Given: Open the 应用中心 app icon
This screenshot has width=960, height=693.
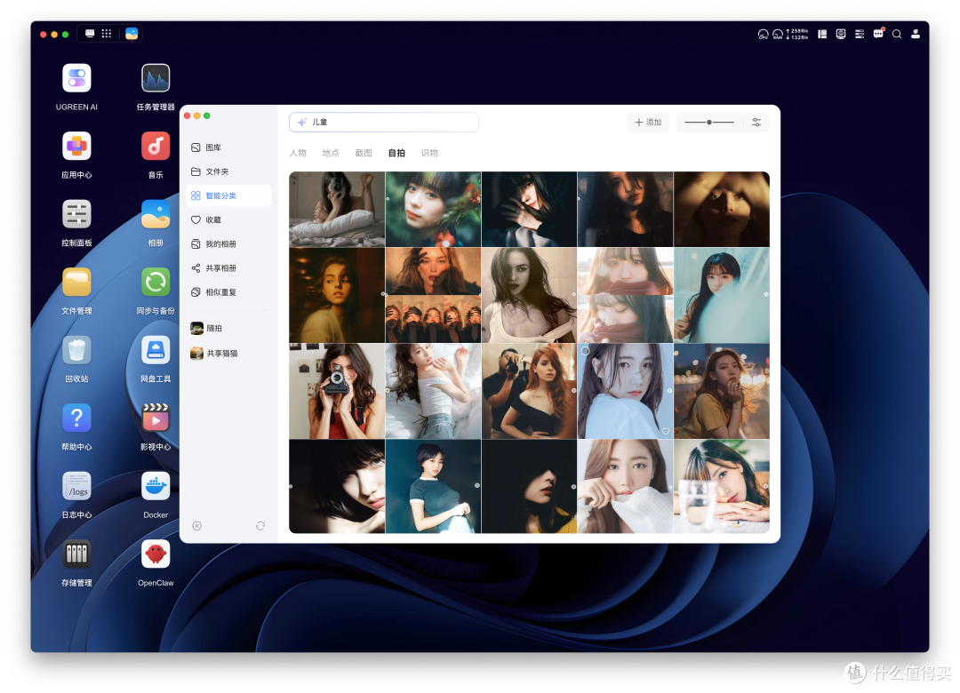Looking at the screenshot, I should click(76, 147).
